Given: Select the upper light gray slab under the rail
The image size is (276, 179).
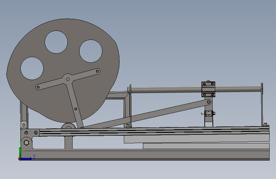Looking at the screenshot, I should pos(197,139).
